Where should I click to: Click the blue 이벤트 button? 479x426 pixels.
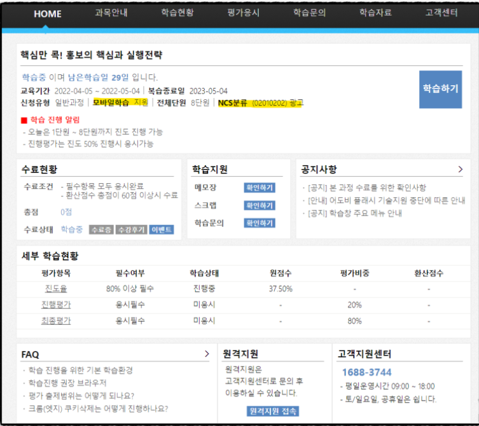[x=162, y=230]
